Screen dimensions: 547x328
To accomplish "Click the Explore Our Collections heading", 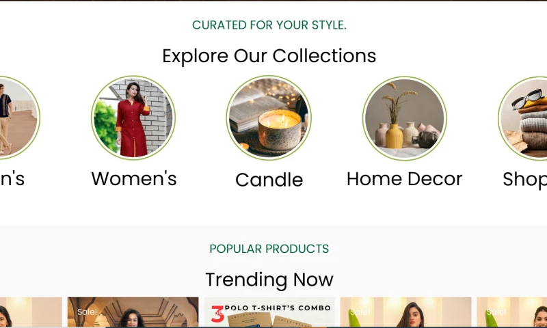I will [x=269, y=56].
